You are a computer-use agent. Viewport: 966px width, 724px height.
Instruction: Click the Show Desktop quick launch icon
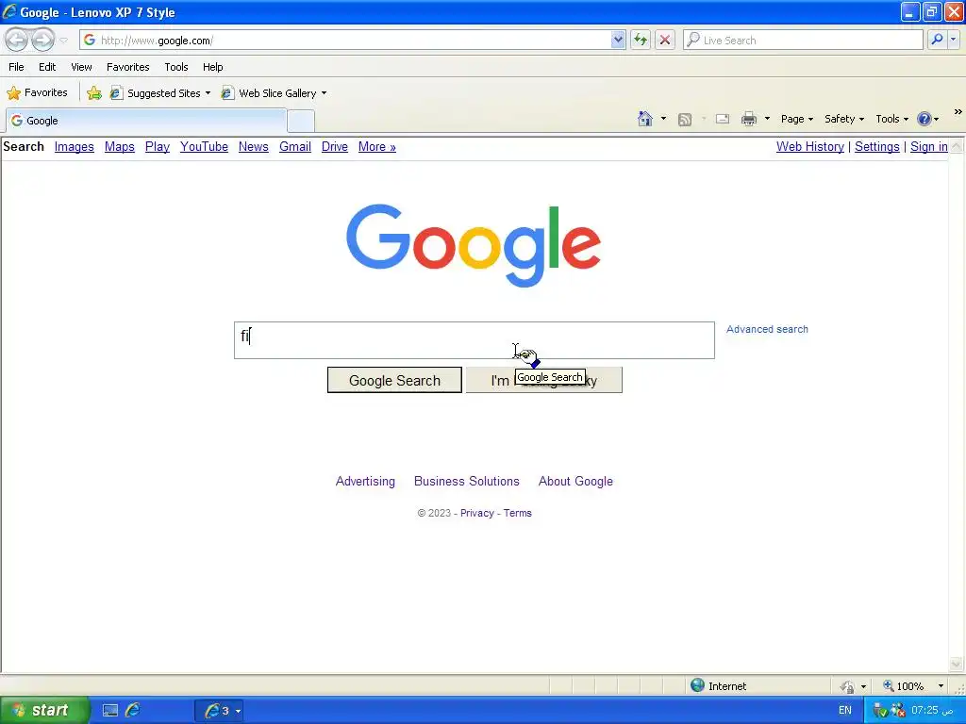point(110,711)
